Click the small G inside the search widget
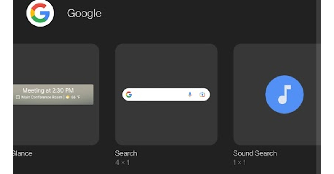Viewport: 334px width, 174px height. point(129,94)
